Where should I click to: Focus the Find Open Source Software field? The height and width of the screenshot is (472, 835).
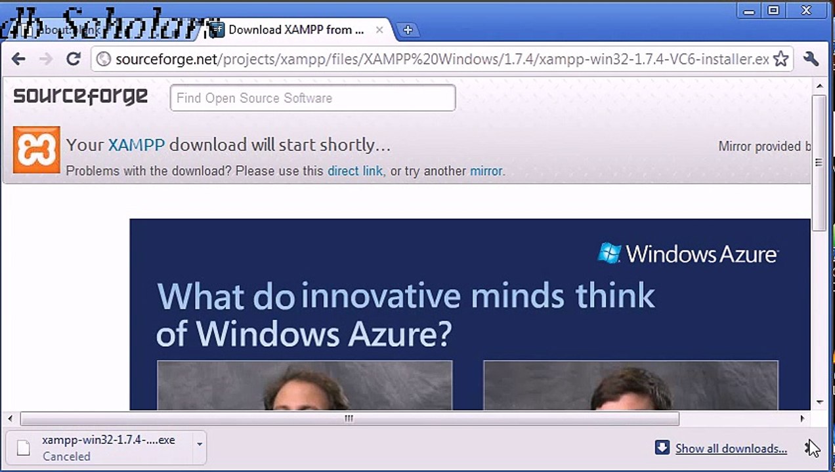coord(312,98)
